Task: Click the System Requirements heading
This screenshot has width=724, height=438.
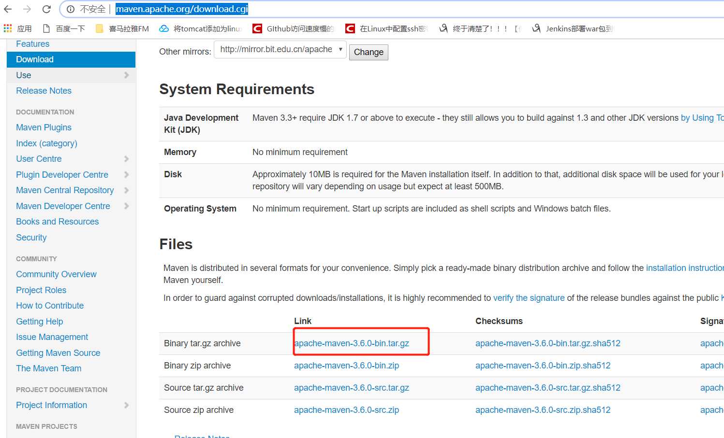Action: (x=236, y=89)
